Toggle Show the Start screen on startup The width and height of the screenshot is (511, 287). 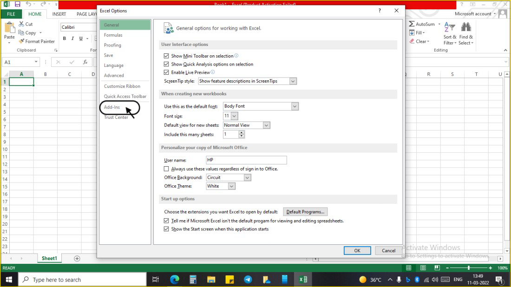click(x=166, y=229)
